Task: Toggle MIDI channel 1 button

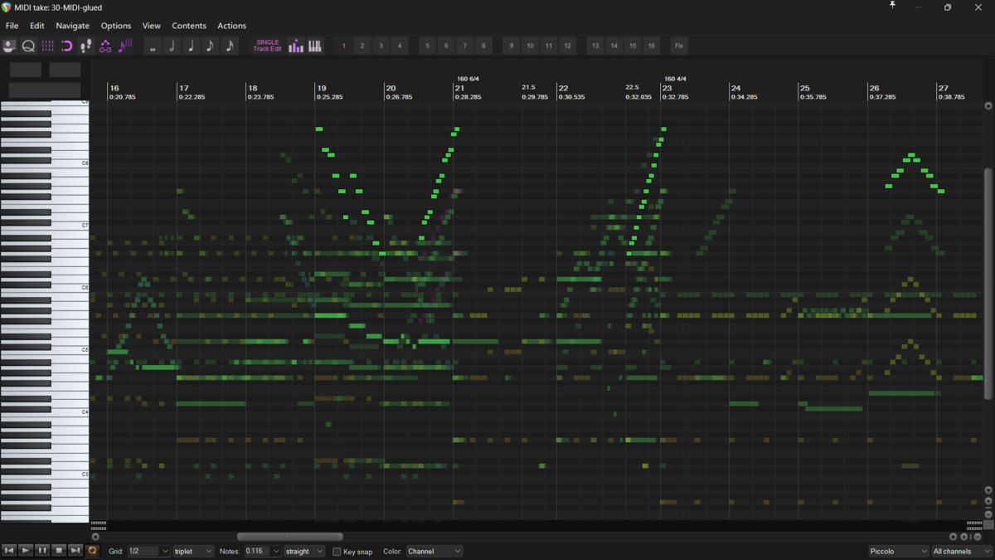Action: (343, 46)
